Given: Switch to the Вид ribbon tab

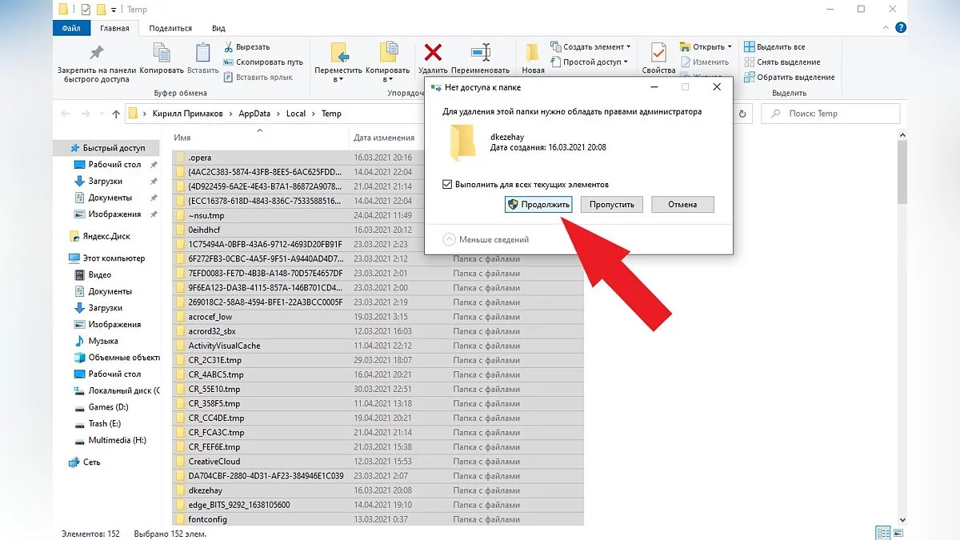Looking at the screenshot, I should point(218,28).
